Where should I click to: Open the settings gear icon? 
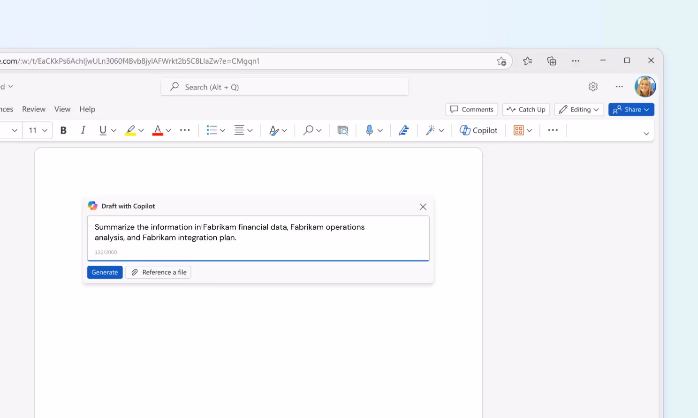tap(593, 87)
